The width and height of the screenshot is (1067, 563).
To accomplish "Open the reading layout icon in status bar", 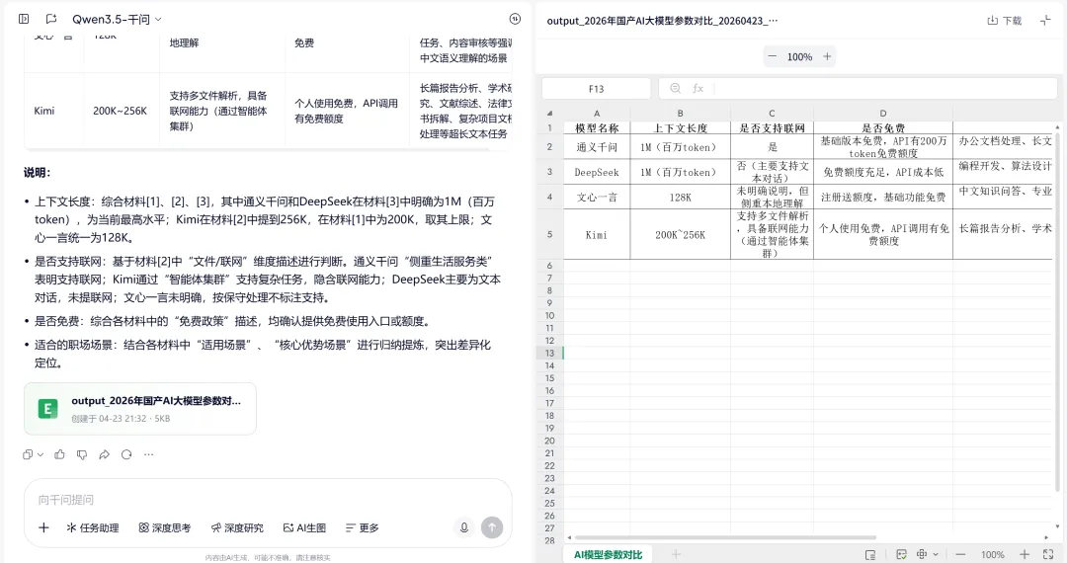I will pos(870,555).
